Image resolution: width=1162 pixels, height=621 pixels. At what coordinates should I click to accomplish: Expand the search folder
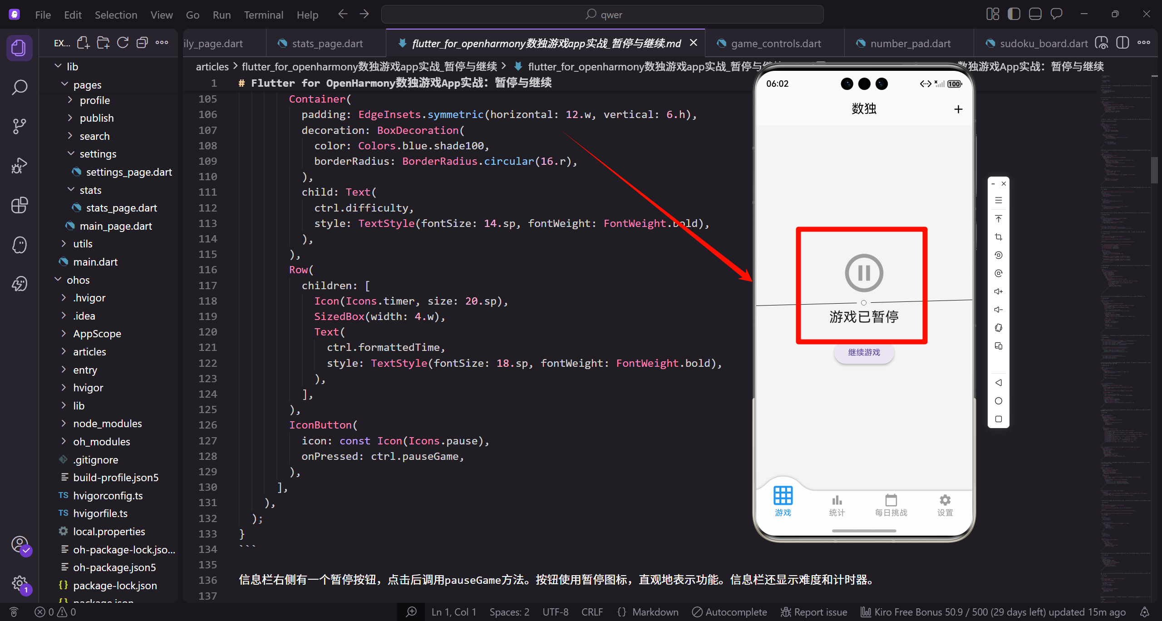tap(108, 136)
